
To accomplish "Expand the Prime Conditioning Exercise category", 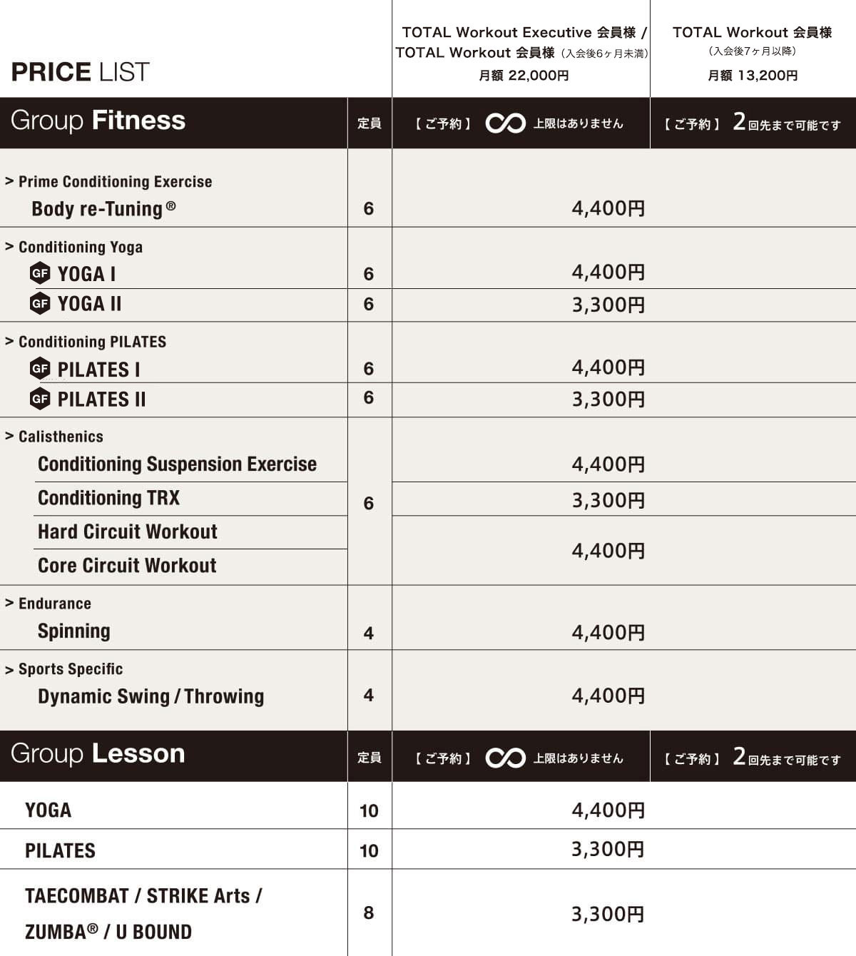I will [9, 181].
